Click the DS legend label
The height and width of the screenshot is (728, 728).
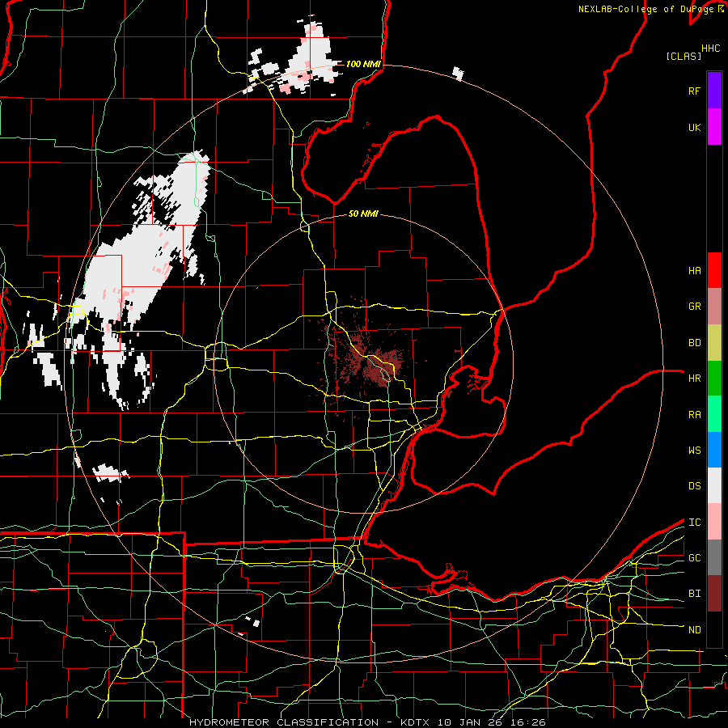[x=694, y=485]
